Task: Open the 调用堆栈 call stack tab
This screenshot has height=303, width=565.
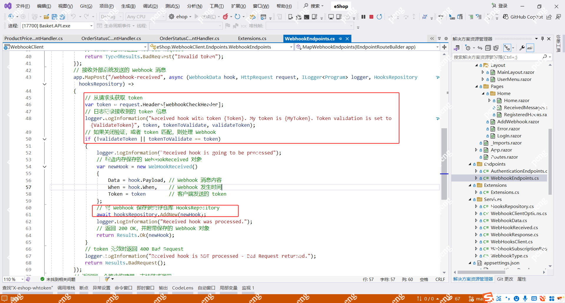Action: click(x=66, y=288)
